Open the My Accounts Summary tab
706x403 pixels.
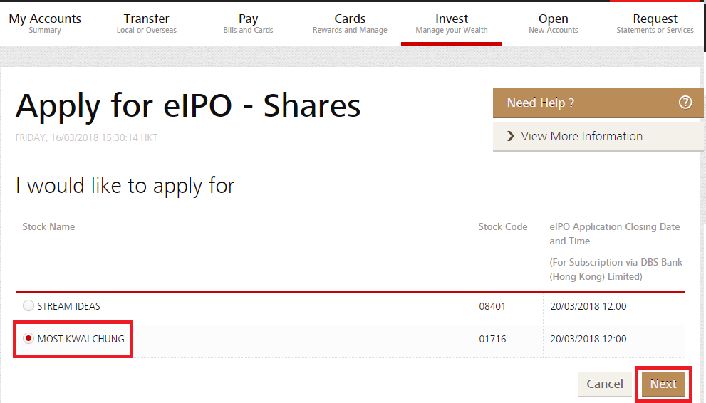click(45, 23)
